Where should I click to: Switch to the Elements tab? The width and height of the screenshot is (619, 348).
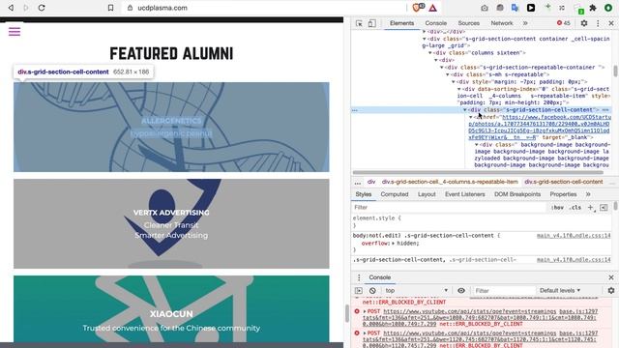[402, 23]
